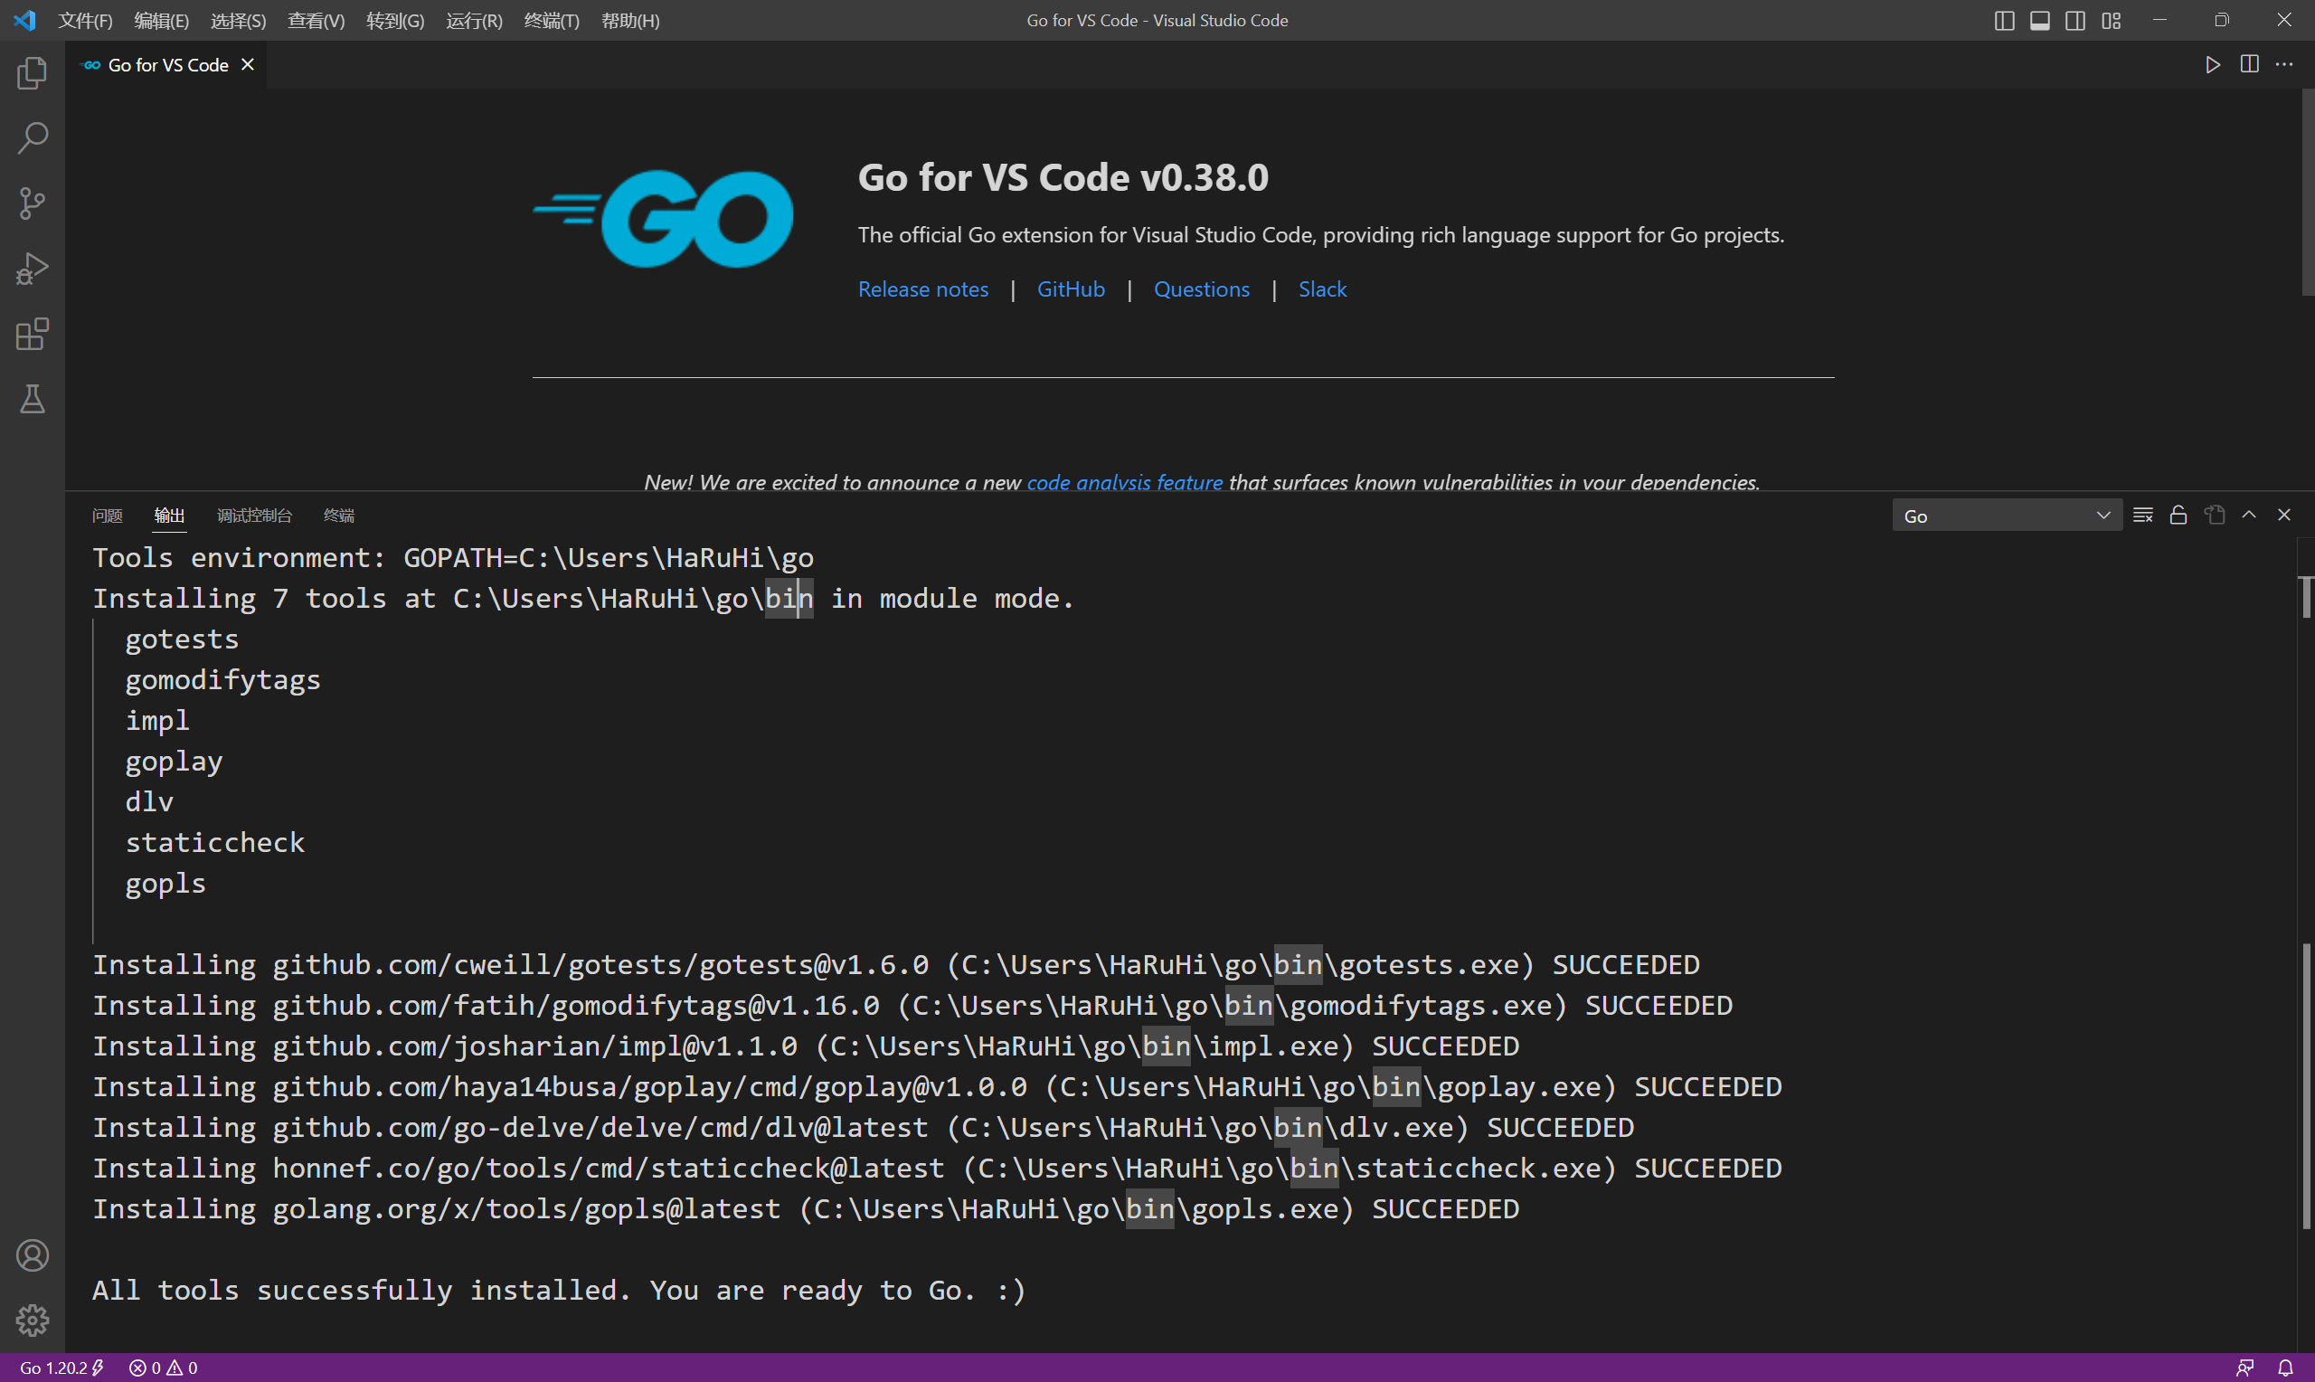
Task: Open output log in editor
Action: (x=2215, y=515)
